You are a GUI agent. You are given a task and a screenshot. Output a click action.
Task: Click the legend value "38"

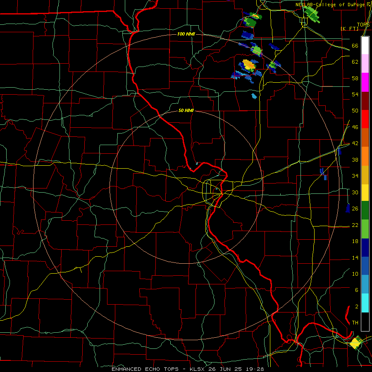click(x=355, y=160)
